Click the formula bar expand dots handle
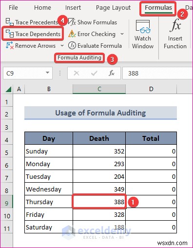This screenshot has width=193, height=248. (60, 73)
